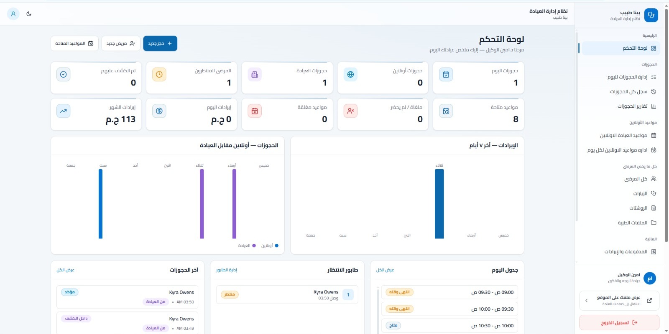669x334 pixels.
Task: Open user profile icon in header
Action: tap(13, 14)
